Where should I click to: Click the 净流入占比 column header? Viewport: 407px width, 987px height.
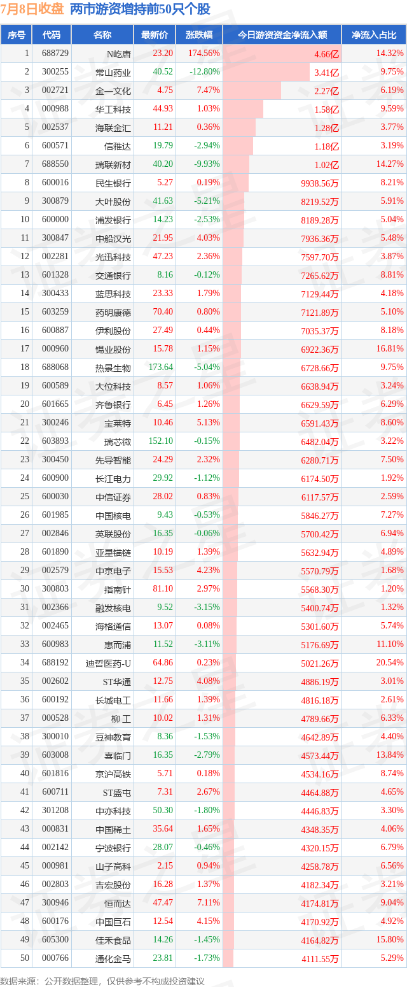click(x=374, y=35)
